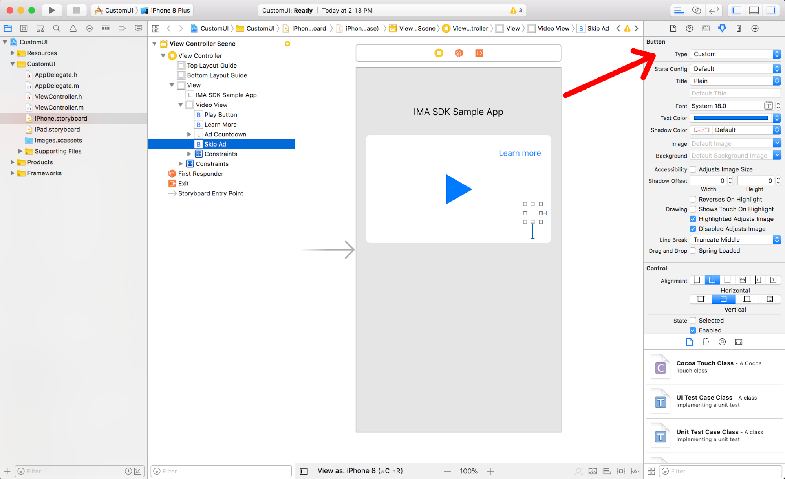Image resolution: width=785 pixels, height=479 pixels.
Task: Uncheck Highlighted Adjusts Image
Action: [693, 219]
